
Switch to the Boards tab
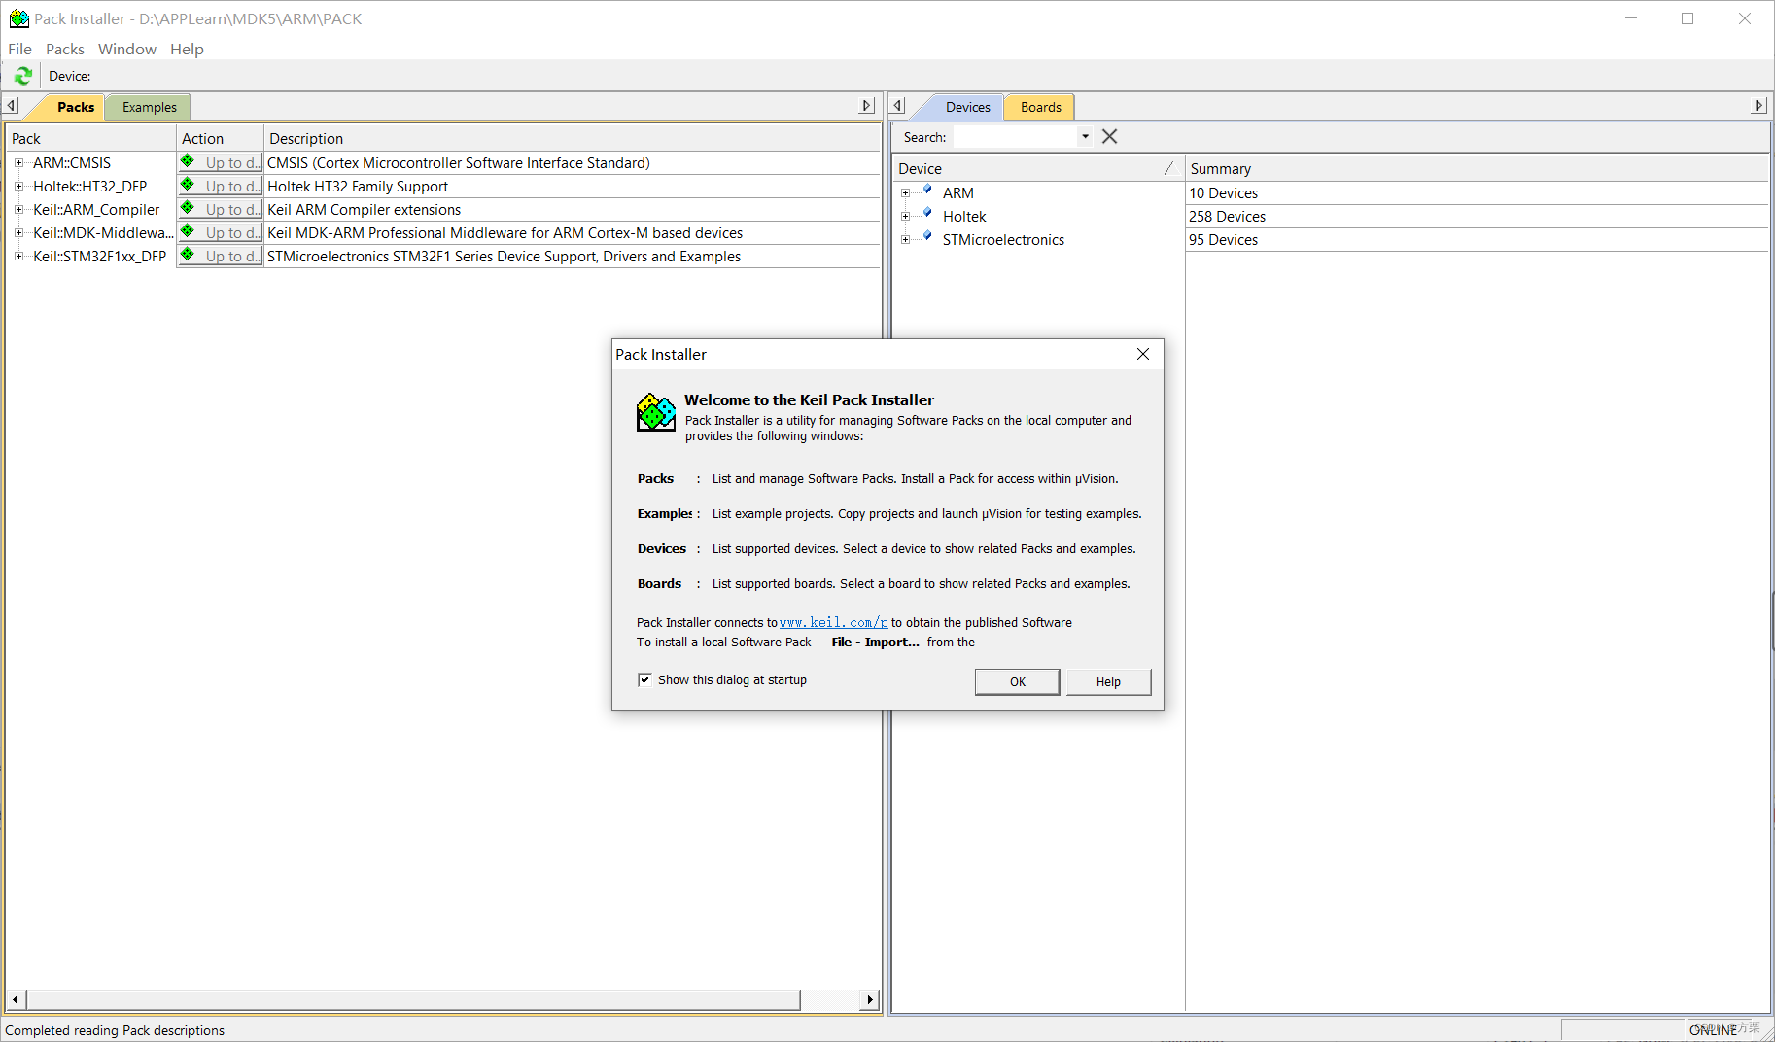pos(1040,107)
